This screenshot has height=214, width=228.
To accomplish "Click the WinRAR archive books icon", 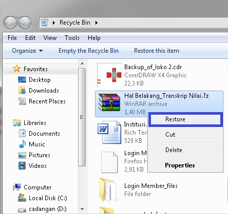I will (109, 102).
